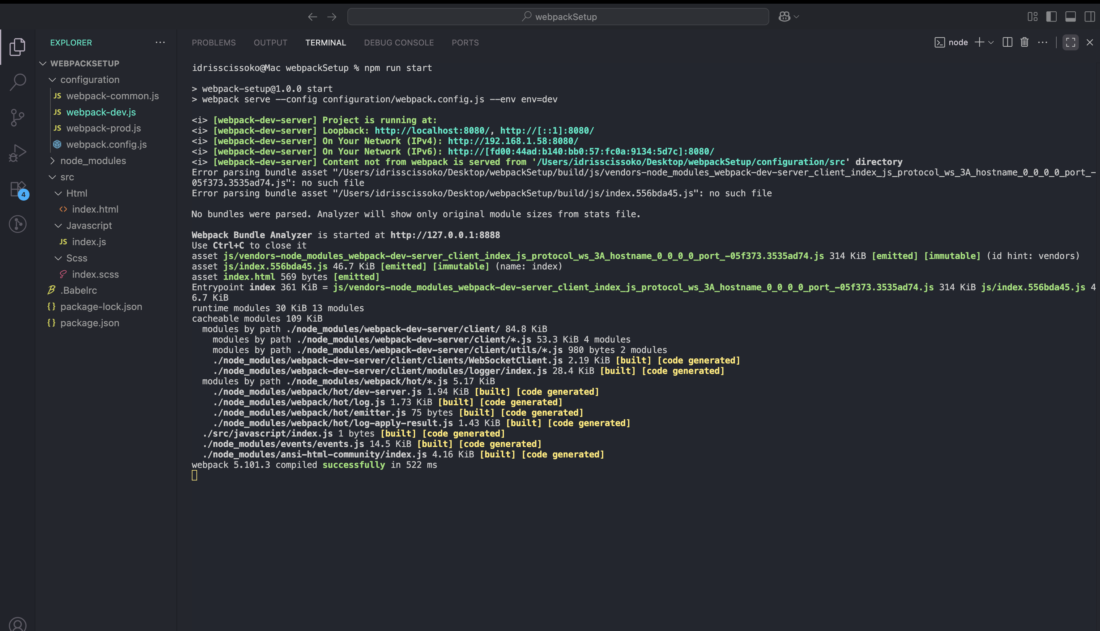
Task: Click the webpackSetup search bar
Action: point(558,17)
